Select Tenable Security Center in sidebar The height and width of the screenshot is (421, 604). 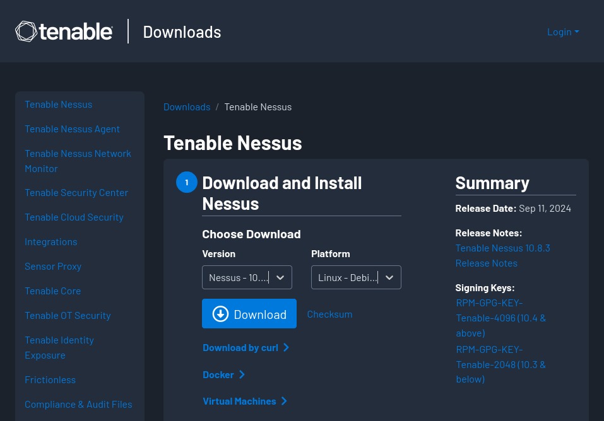pos(76,193)
